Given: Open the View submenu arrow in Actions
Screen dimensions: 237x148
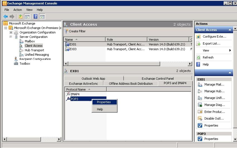Looking at the screenshot, I should 230,50.
